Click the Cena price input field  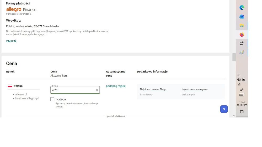coord(73,90)
